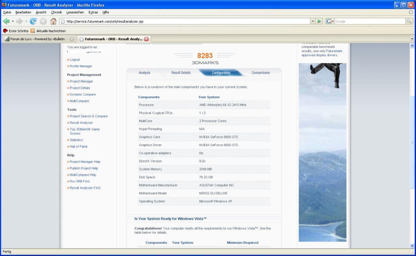
Task: Open Project Search & Compare link
Action: coord(88,116)
